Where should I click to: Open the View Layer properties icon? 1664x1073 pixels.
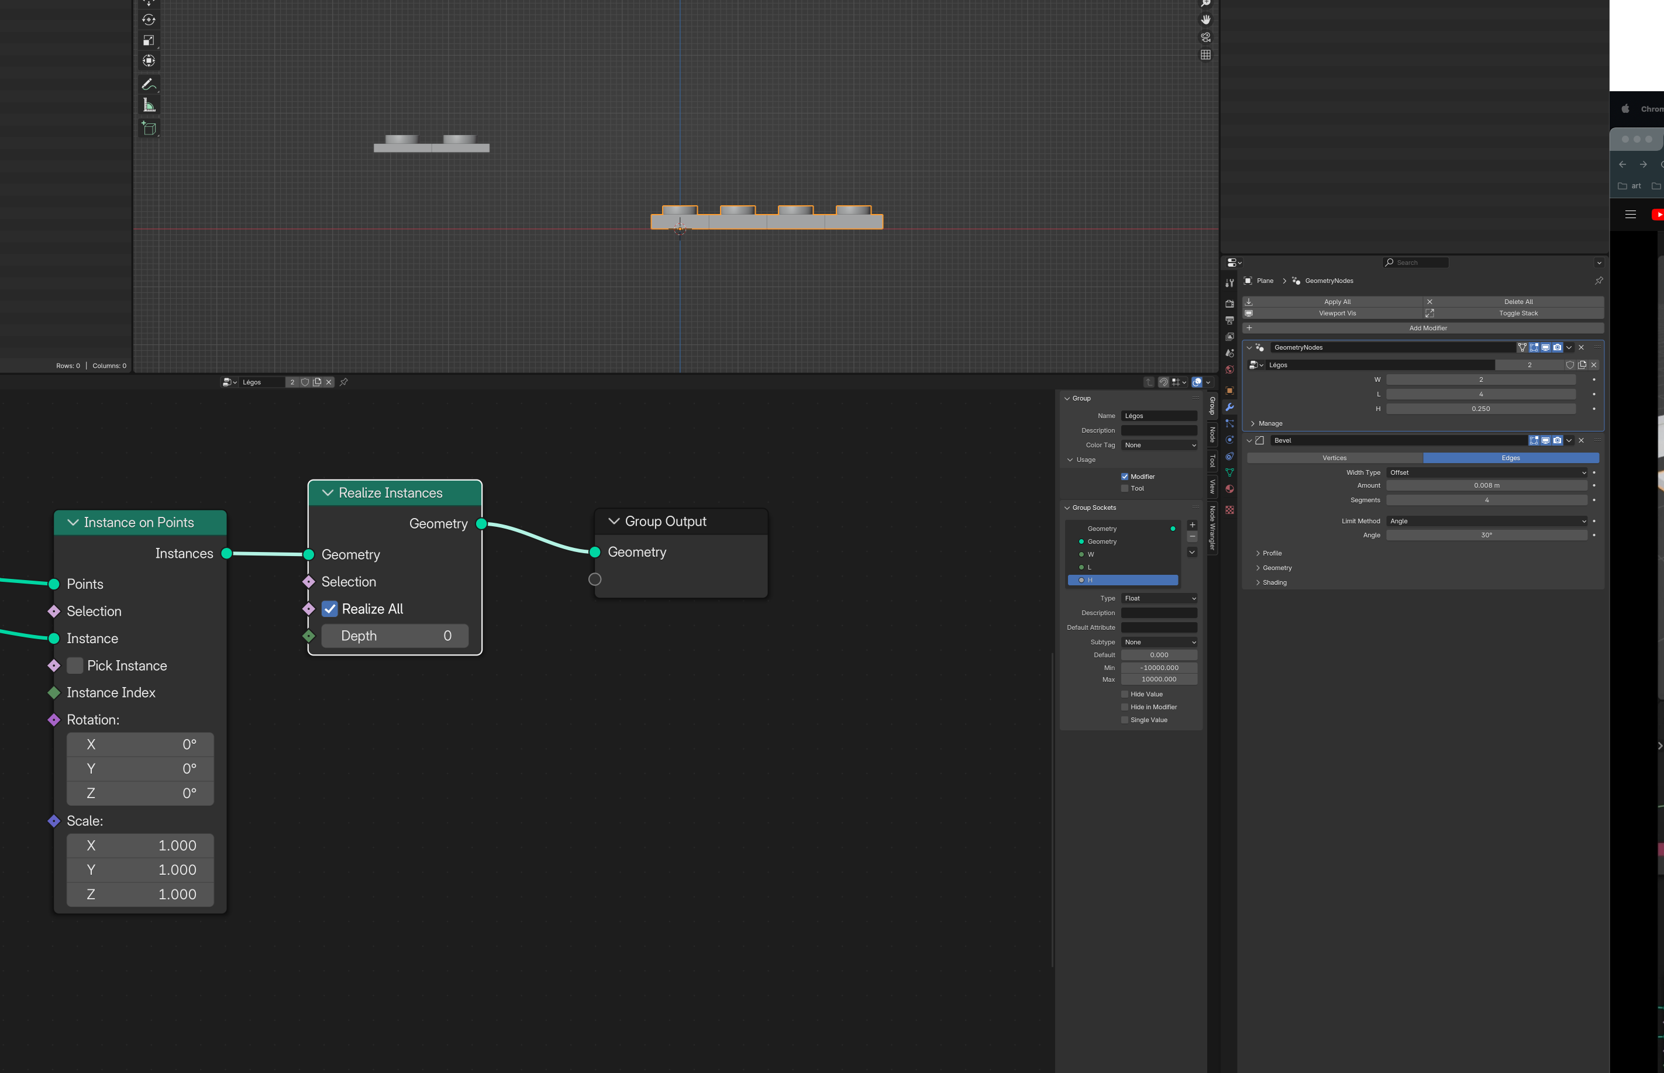click(x=1229, y=337)
